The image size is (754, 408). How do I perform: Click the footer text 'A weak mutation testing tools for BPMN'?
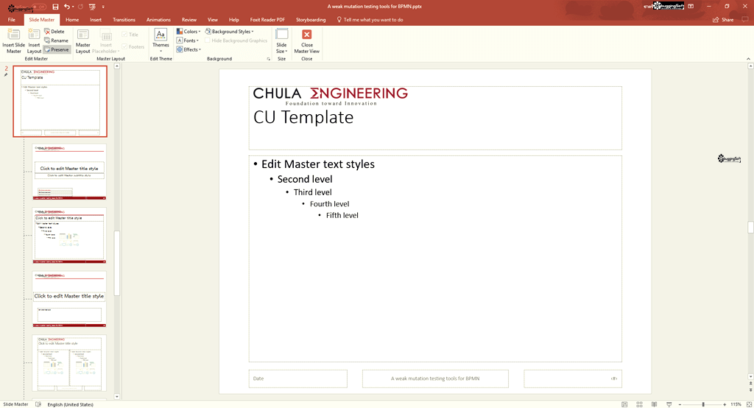(x=435, y=379)
